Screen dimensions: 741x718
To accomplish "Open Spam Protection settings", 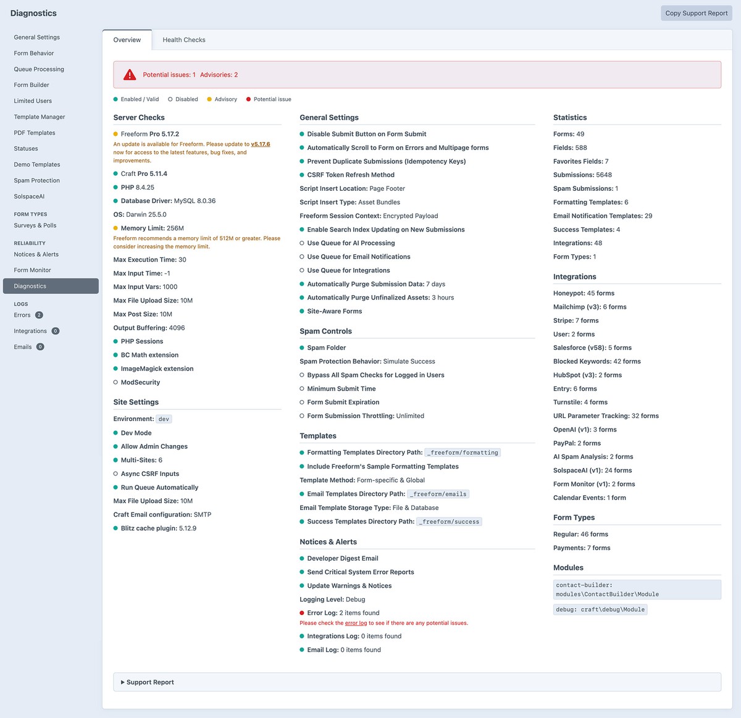I will point(37,180).
